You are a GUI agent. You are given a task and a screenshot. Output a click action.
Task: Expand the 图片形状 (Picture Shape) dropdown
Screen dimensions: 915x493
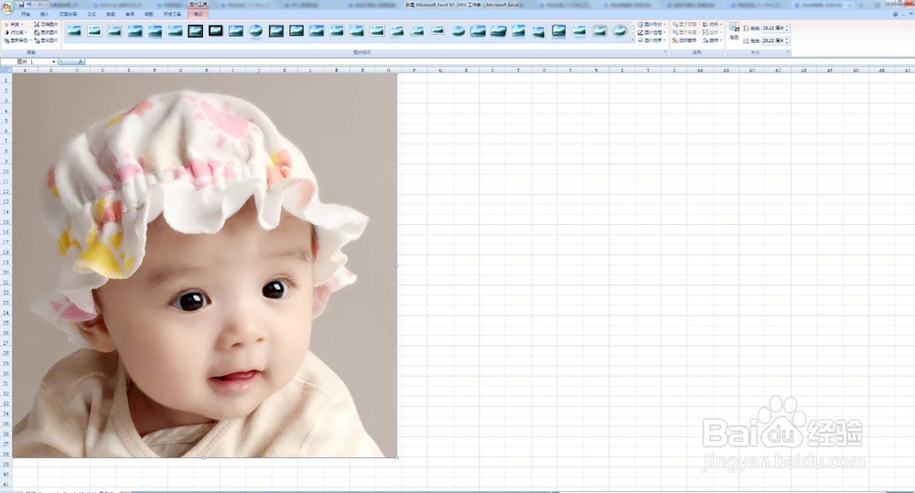(651, 25)
